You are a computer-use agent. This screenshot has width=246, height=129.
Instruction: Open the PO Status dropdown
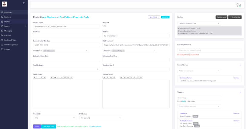coord(101,118)
